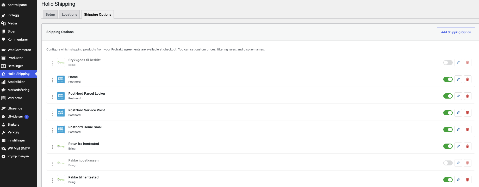Screen dimensions: 479x187
Task: Click the pencil icon for Home
Action: [458, 79]
